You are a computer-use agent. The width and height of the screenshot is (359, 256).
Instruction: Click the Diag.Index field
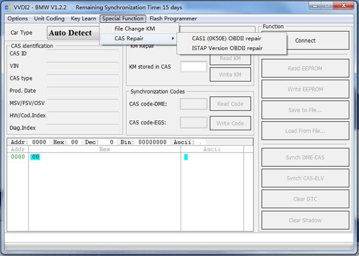tap(83, 129)
